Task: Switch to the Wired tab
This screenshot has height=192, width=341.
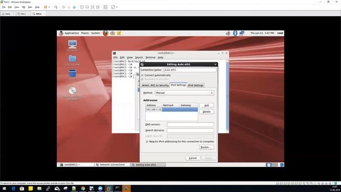Action: [145, 85]
